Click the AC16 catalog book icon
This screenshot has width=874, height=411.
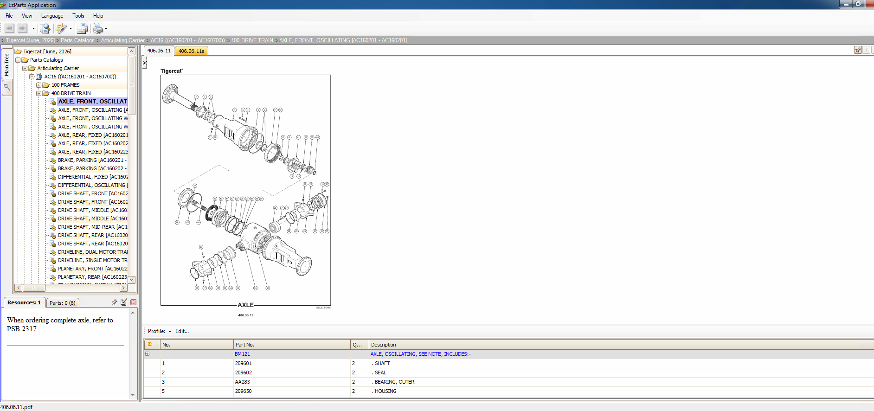[39, 77]
